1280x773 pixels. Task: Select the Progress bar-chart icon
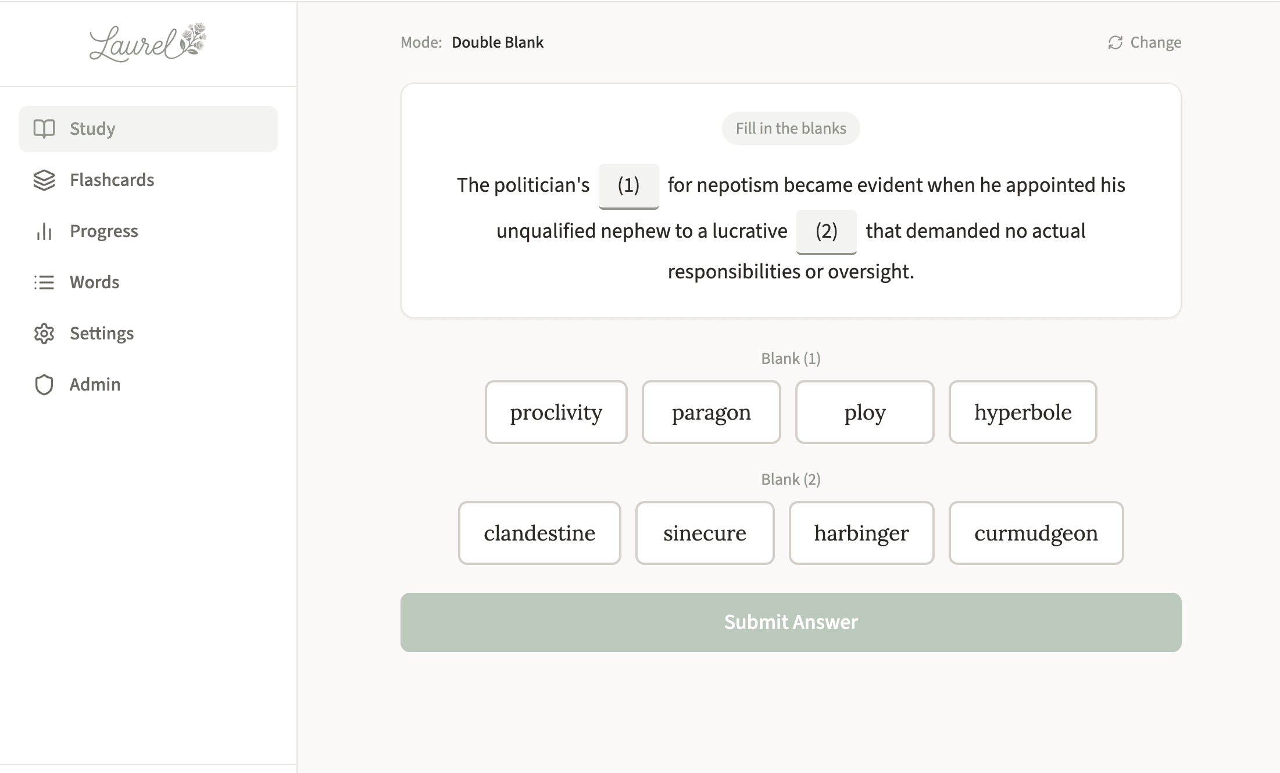pos(44,231)
